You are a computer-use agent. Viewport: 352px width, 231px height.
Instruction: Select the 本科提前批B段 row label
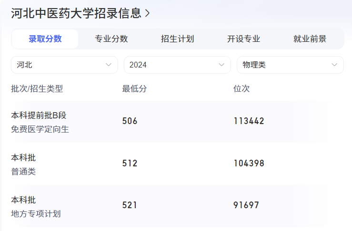39,115
